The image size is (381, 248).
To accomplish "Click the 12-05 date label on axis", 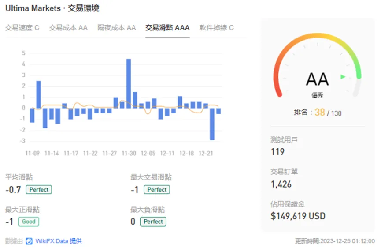I will pyautogui.click(x=148, y=153).
